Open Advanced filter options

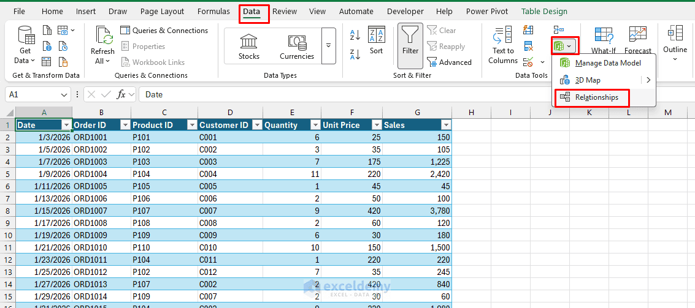click(450, 62)
